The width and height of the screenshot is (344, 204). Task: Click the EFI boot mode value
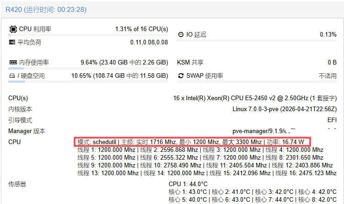[332, 120]
